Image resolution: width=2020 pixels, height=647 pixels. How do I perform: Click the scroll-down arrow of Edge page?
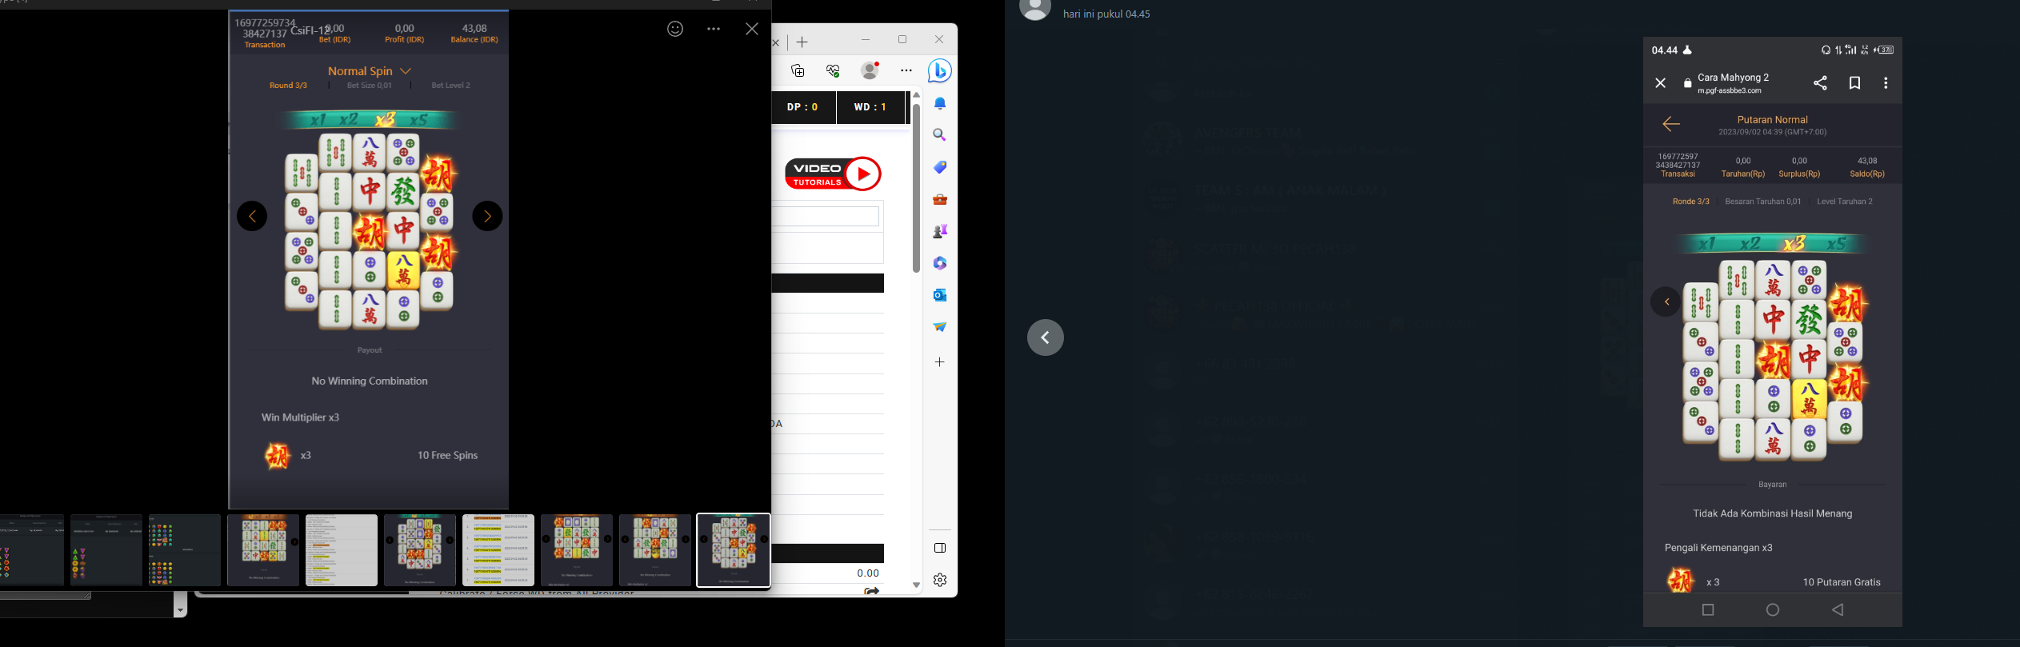click(917, 585)
